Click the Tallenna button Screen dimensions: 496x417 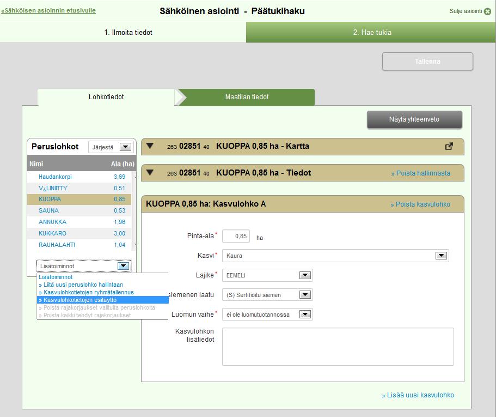click(427, 62)
